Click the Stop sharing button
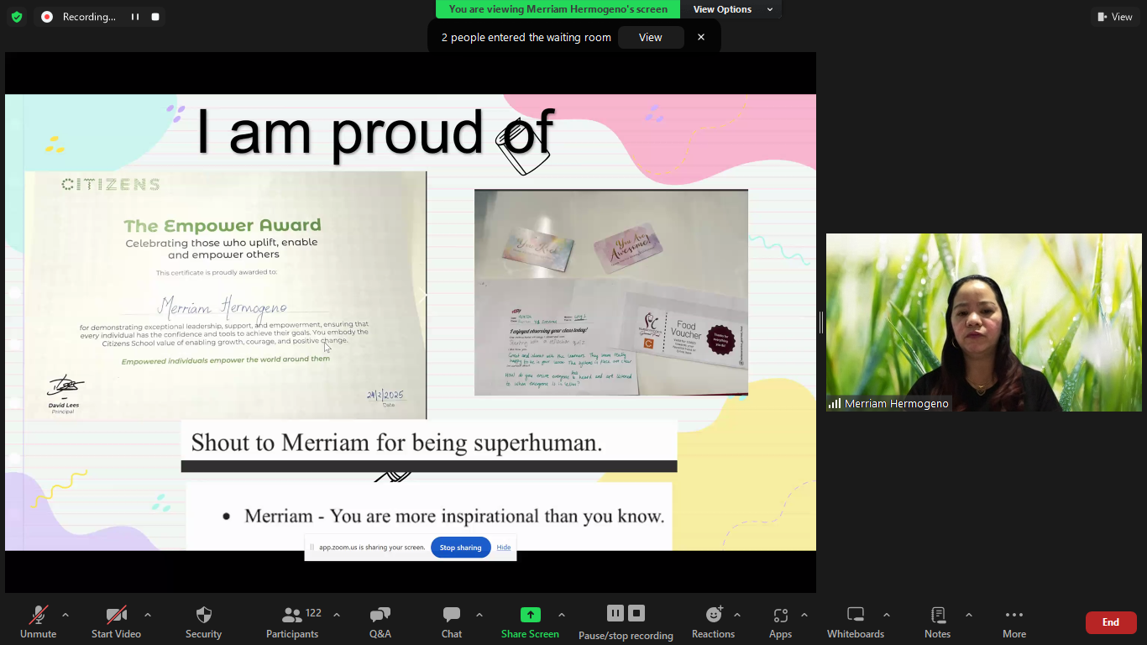 [460, 548]
